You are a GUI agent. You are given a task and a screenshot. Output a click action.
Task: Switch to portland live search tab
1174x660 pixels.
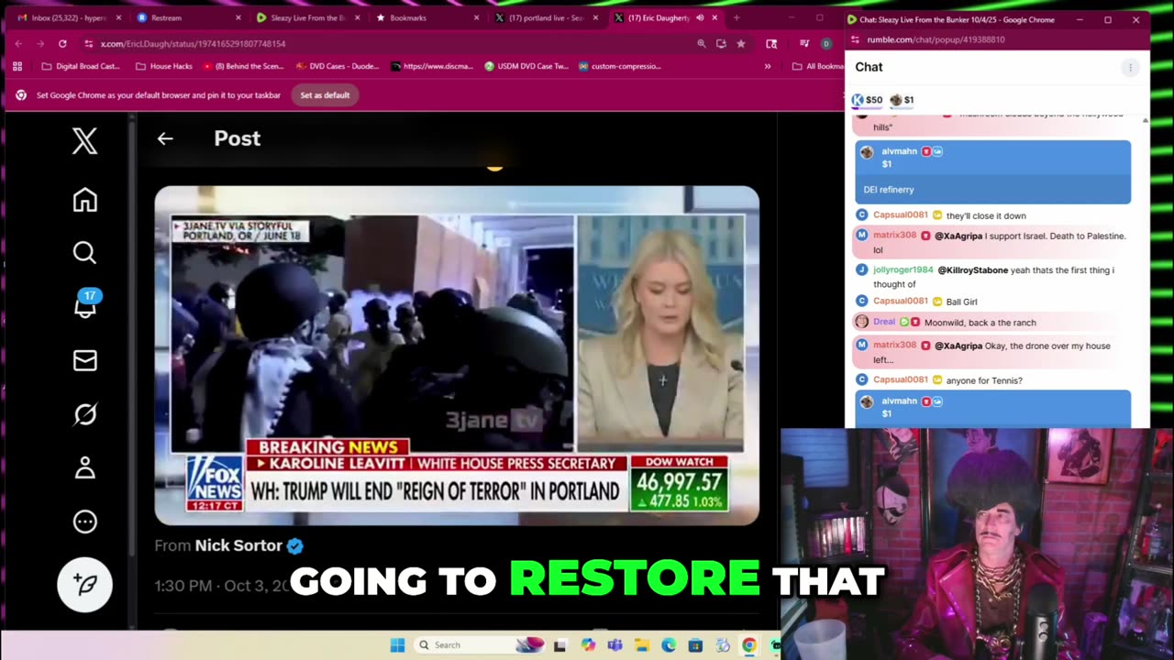tap(546, 17)
